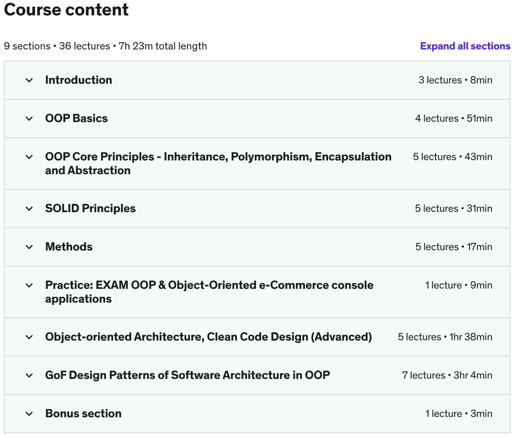Expand the SOLID Principles section title
This screenshot has height=437, width=514.
[x=90, y=208]
